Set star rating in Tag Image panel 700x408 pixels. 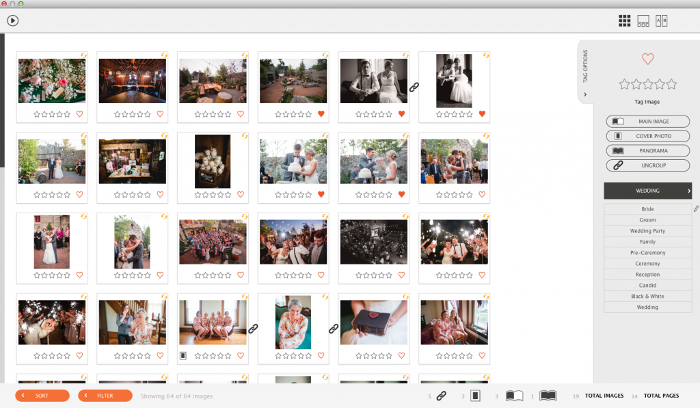click(647, 84)
